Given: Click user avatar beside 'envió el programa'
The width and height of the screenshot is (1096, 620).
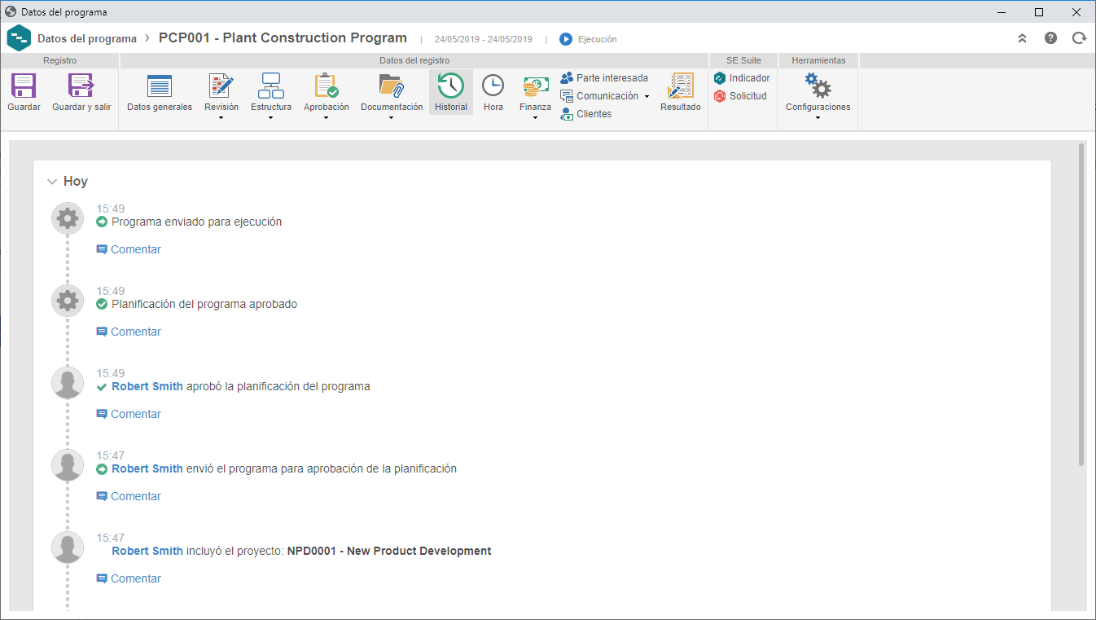Looking at the screenshot, I should tap(68, 465).
